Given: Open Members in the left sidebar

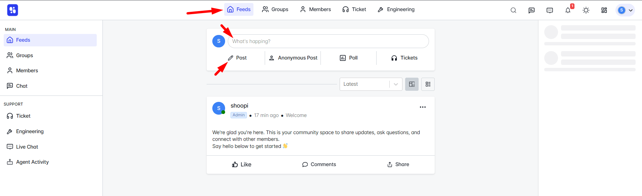Looking at the screenshot, I should click(x=50, y=71).
